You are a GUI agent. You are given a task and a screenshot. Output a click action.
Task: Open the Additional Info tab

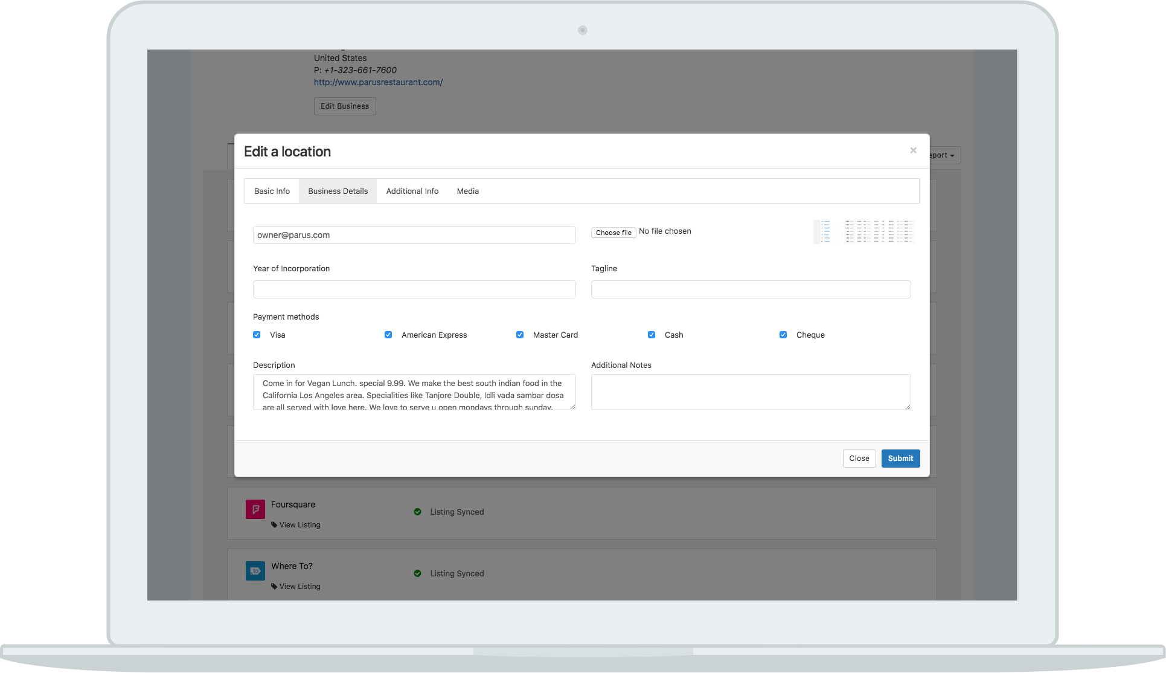(412, 191)
